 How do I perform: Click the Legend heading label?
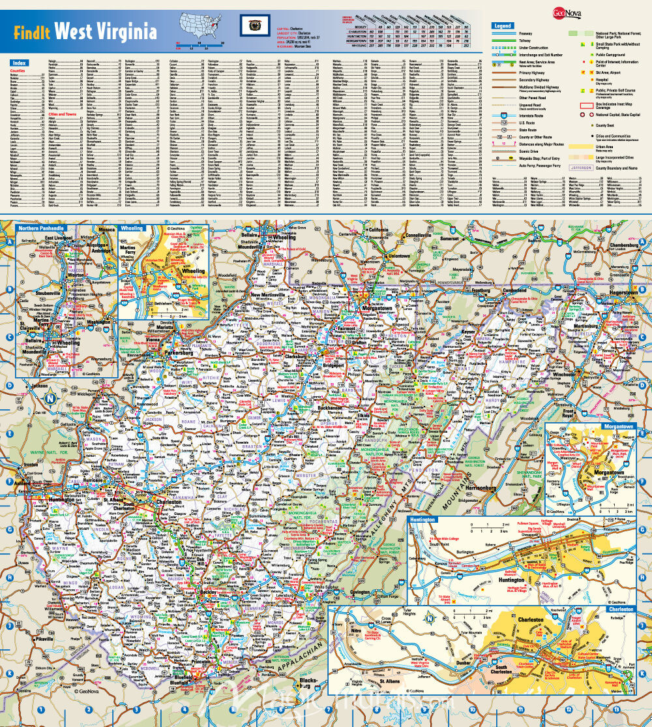click(503, 26)
